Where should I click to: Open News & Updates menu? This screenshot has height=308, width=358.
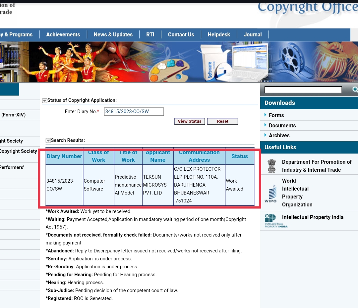coord(113,34)
